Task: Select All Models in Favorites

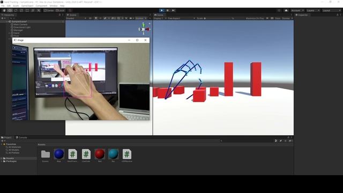Action: (12, 150)
